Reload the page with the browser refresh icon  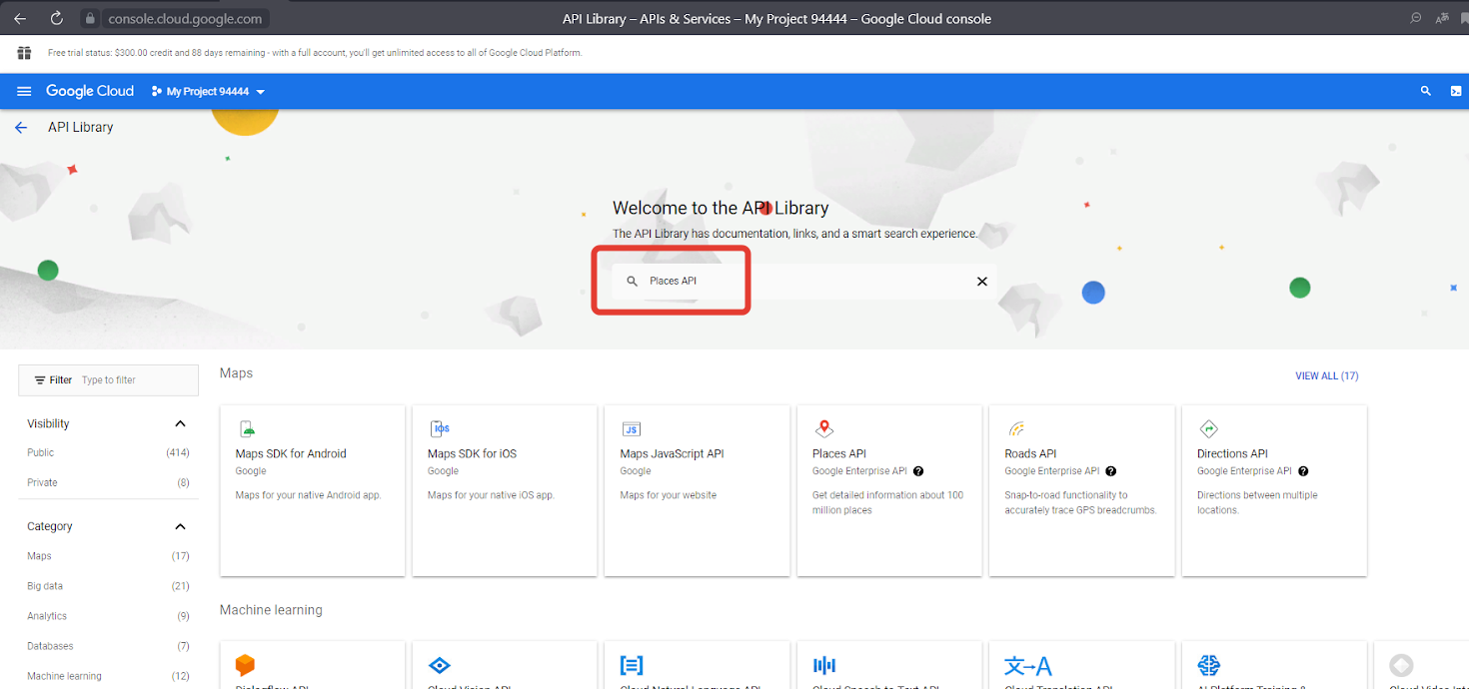57,18
